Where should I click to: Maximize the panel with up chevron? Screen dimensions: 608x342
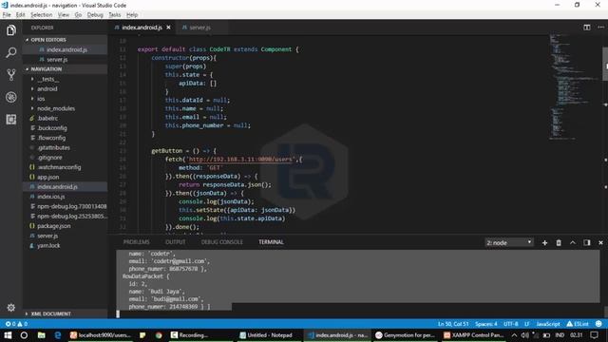pyautogui.click(x=573, y=243)
